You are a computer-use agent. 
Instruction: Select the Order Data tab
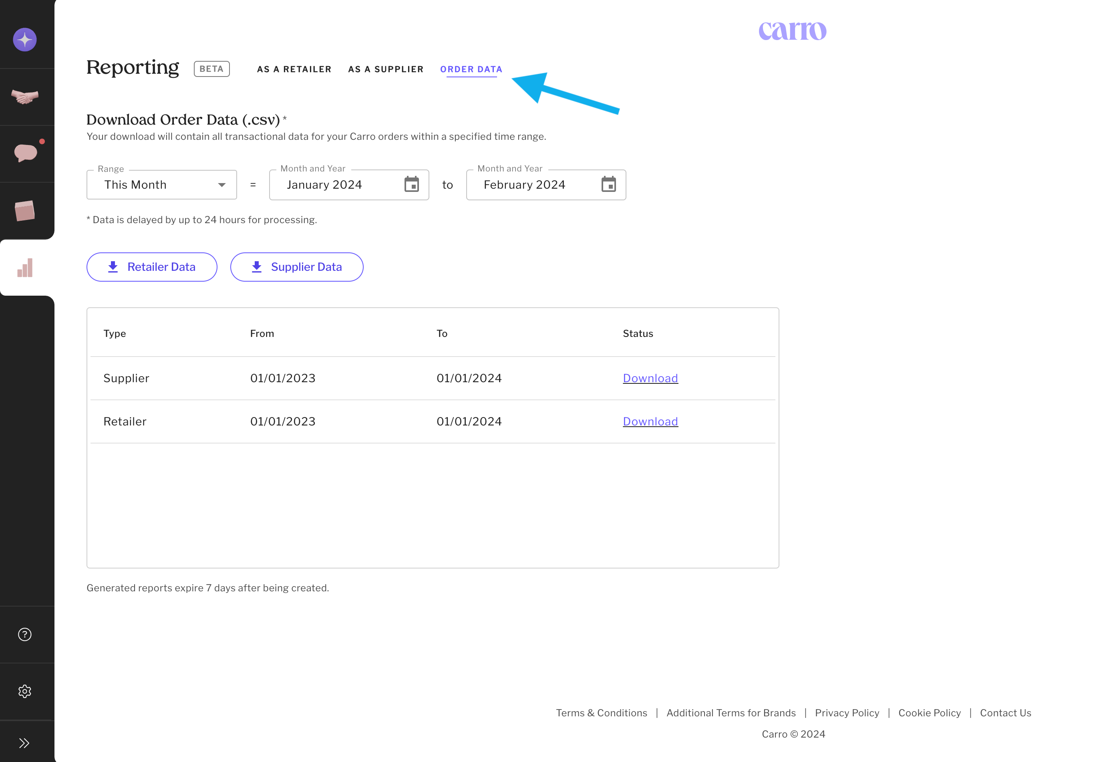[x=471, y=70]
